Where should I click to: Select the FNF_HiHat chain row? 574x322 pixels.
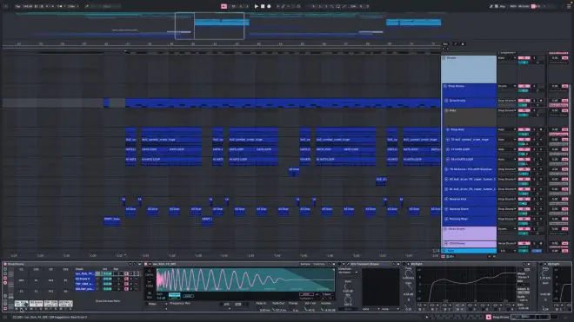pos(85,283)
